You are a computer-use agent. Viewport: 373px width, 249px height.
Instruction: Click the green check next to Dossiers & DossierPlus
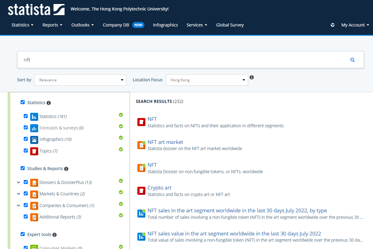(121, 181)
